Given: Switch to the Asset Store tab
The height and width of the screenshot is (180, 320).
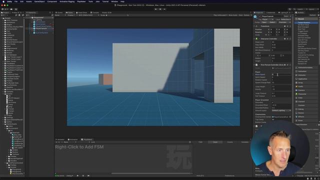Looking at the screenshot, I should (x=81, y=12).
